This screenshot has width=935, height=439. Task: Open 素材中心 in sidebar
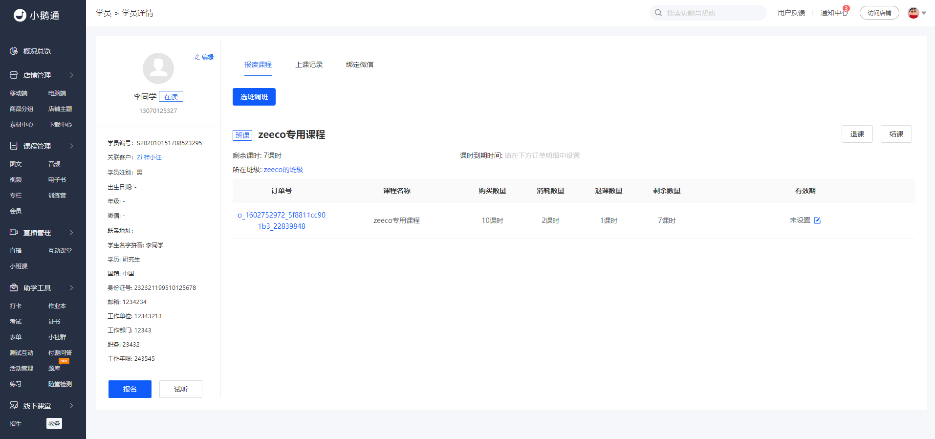click(x=22, y=124)
